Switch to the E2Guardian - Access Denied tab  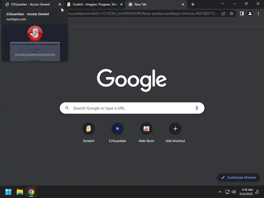click(x=30, y=4)
